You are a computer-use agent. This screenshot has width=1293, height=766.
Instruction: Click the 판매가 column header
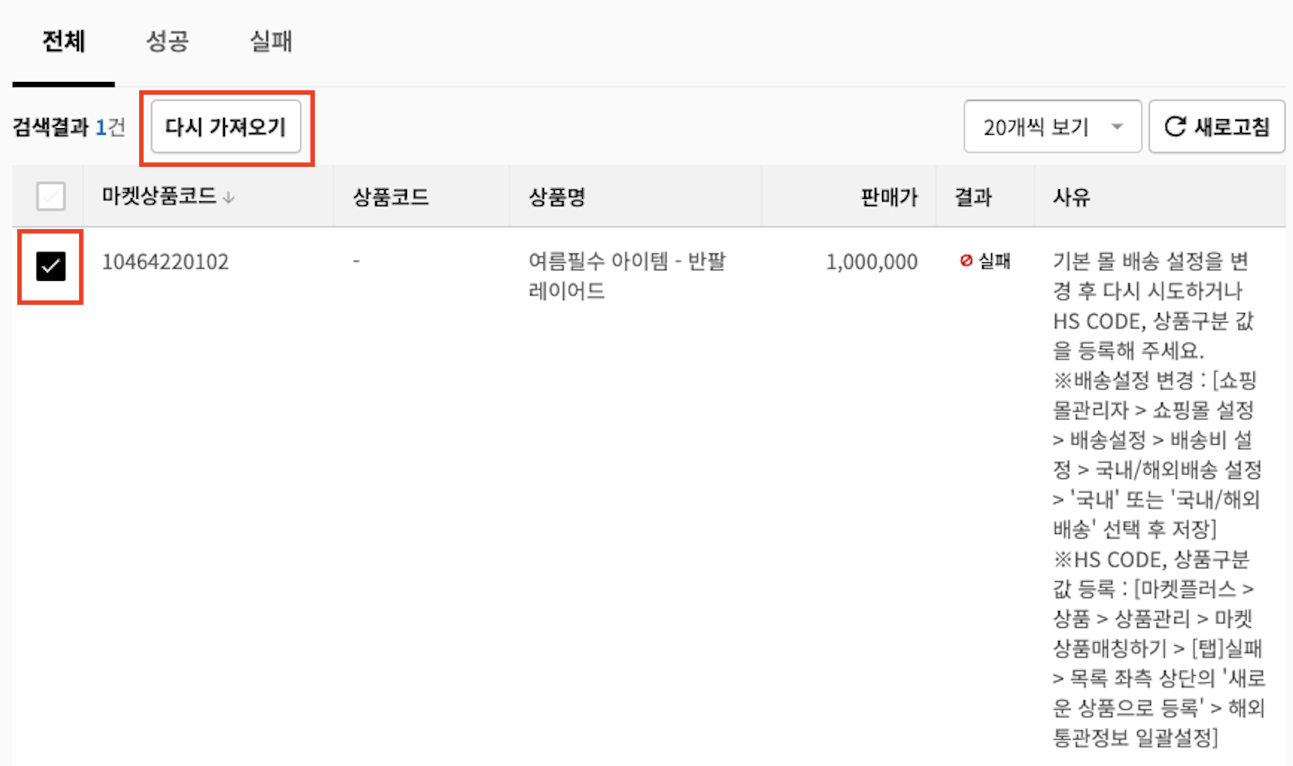[889, 196]
